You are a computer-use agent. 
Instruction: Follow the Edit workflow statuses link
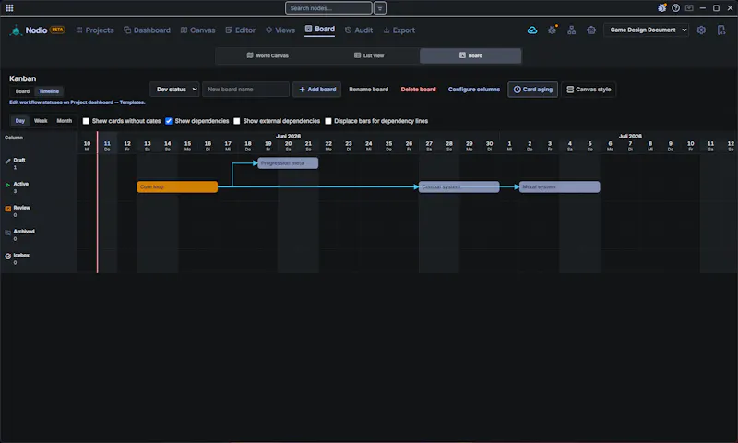77,102
